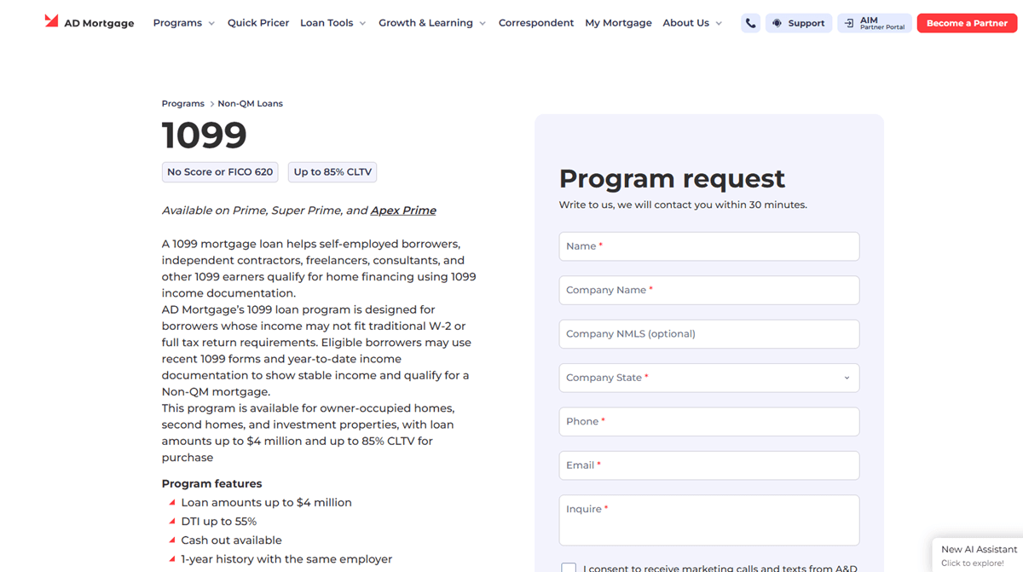Click the No Score or FICO 620 tag

click(220, 172)
